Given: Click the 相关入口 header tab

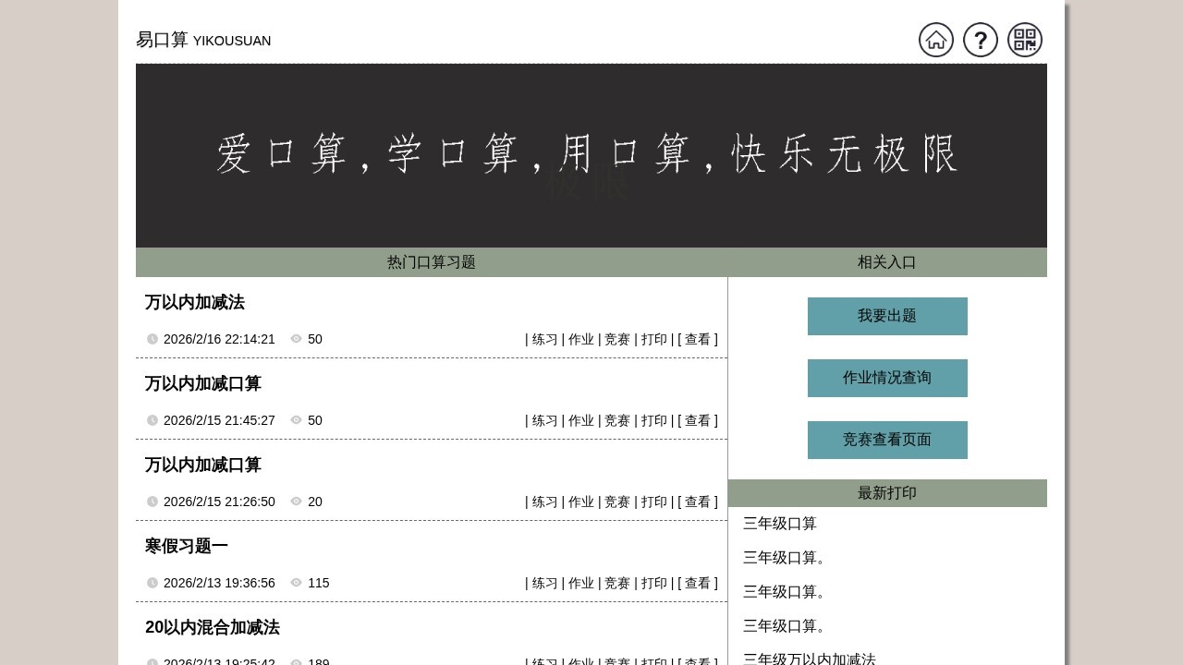Looking at the screenshot, I should click(x=887, y=262).
